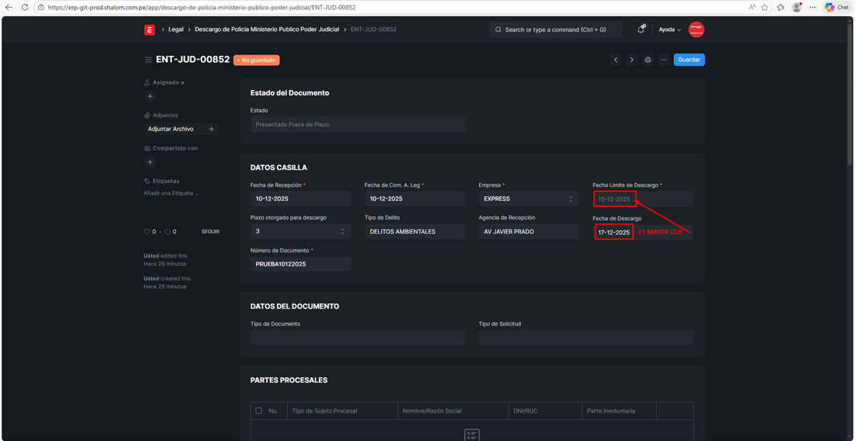Click SEGUIR to follow the document
This screenshot has height=441, width=856.
tap(210, 232)
